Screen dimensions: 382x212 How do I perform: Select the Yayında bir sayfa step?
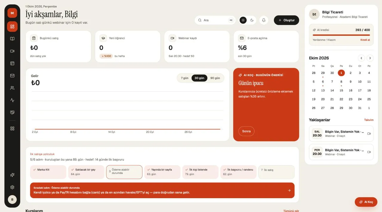click(x=162, y=172)
